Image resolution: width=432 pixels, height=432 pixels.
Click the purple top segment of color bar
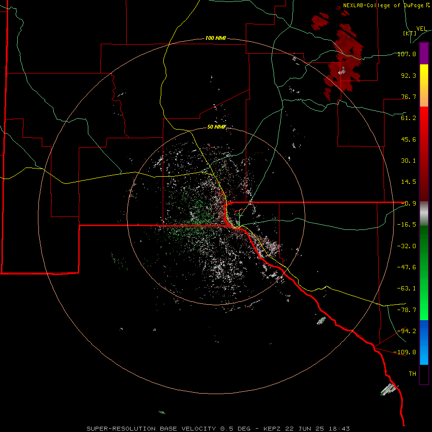tap(424, 53)
